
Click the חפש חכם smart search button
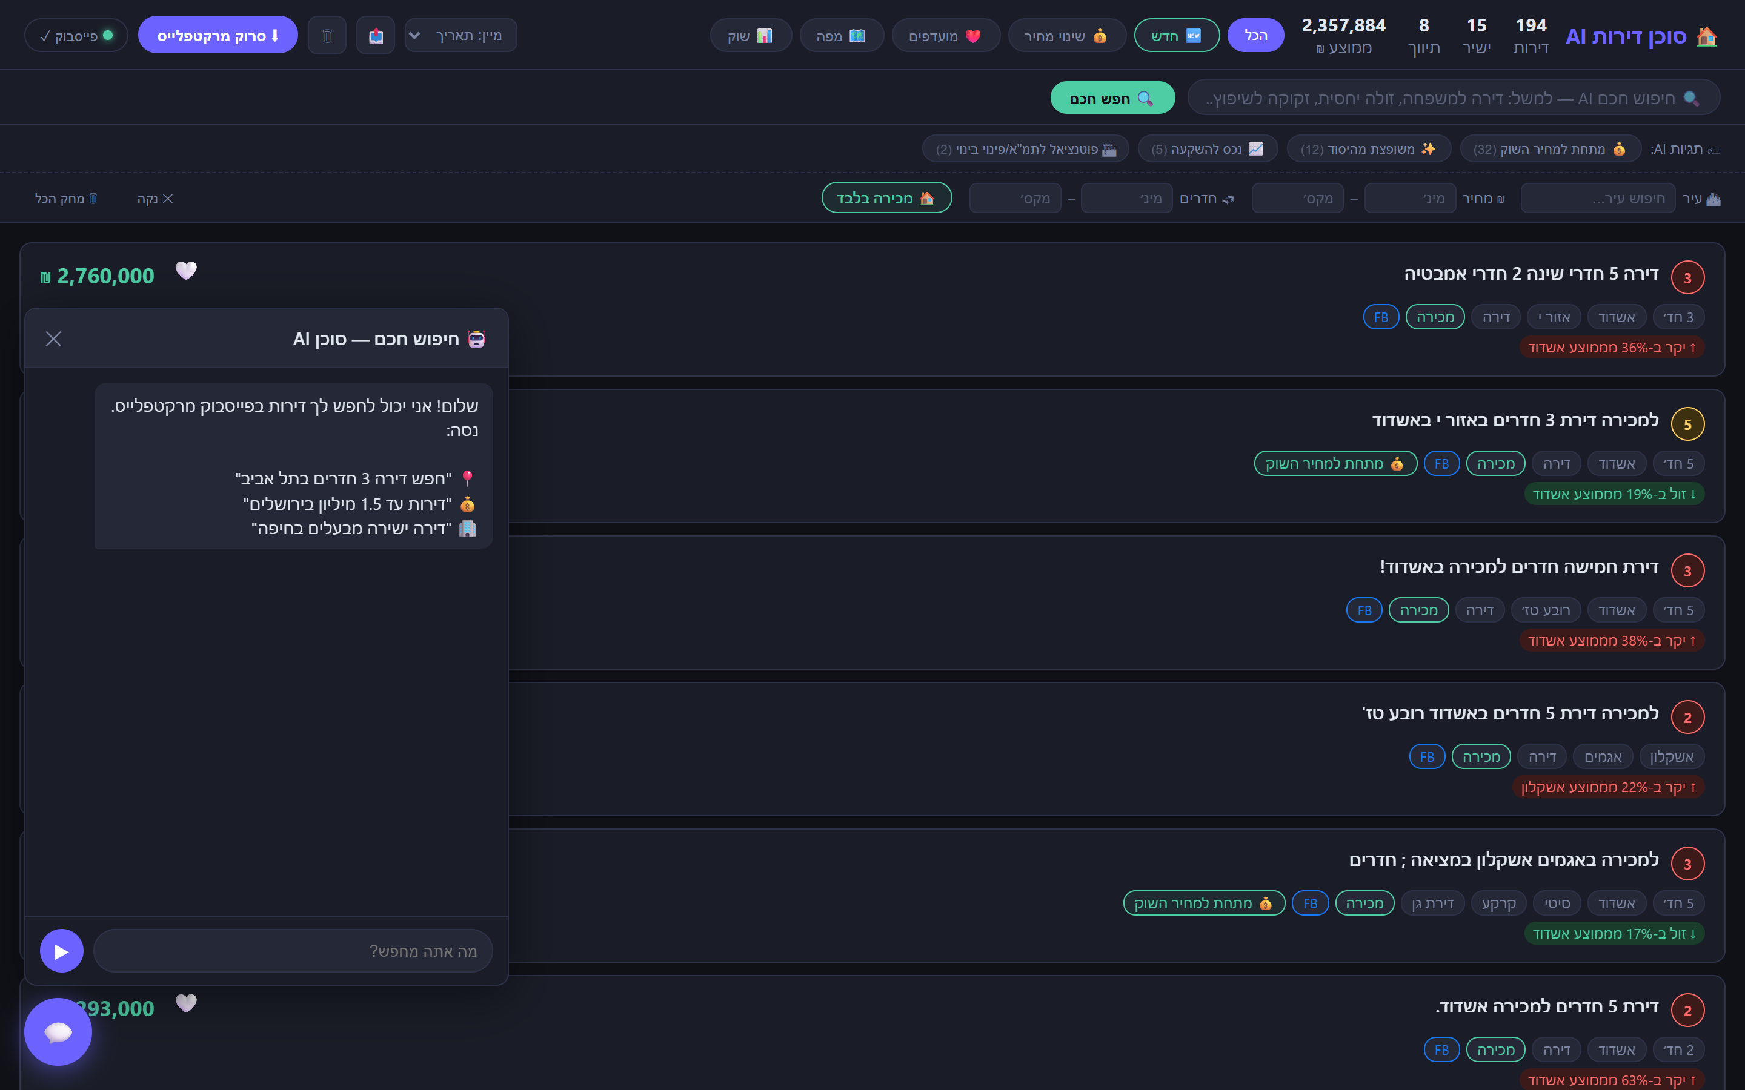[x=1112, y=98]
